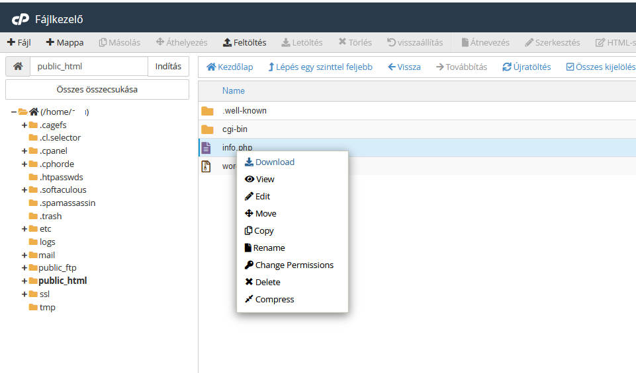The image size is (636, 373).
Task: Reload the listing with Újratöltés
Action: click(527, 67)
